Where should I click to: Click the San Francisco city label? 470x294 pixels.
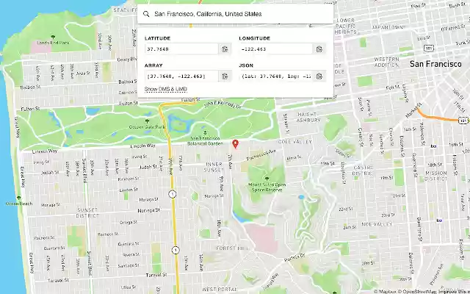[x=435, y=64]
